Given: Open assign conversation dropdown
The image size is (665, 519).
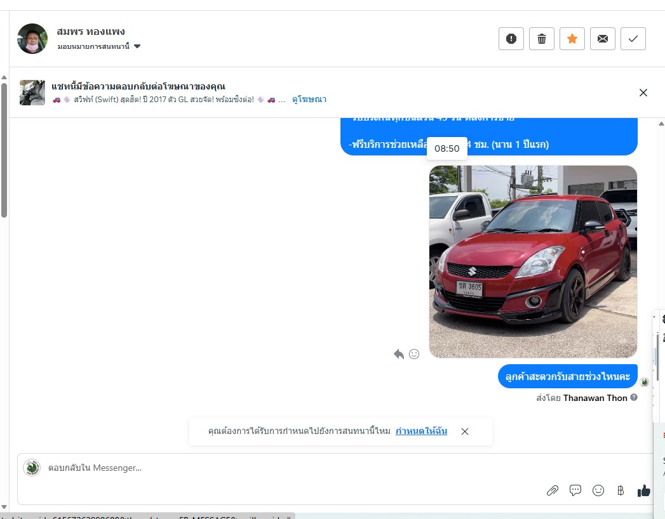Looking at the screenshot, I should point(99,46).
